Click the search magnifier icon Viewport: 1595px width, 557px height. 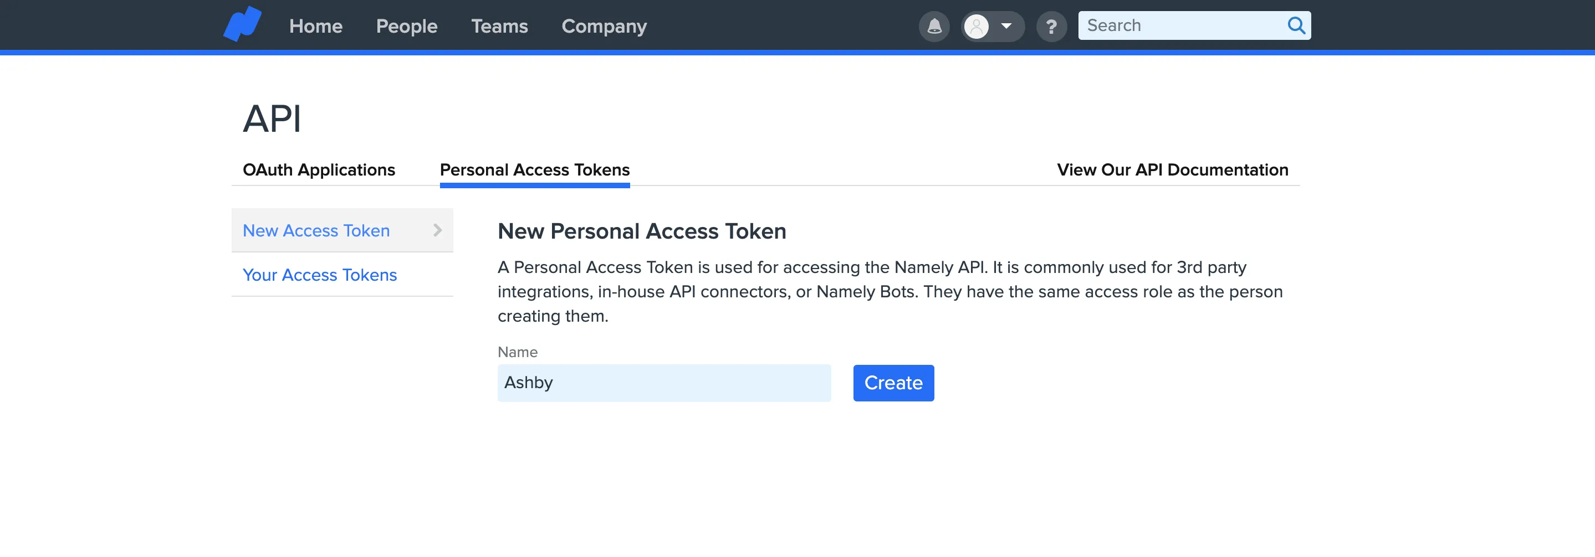tap(1296, 25)
